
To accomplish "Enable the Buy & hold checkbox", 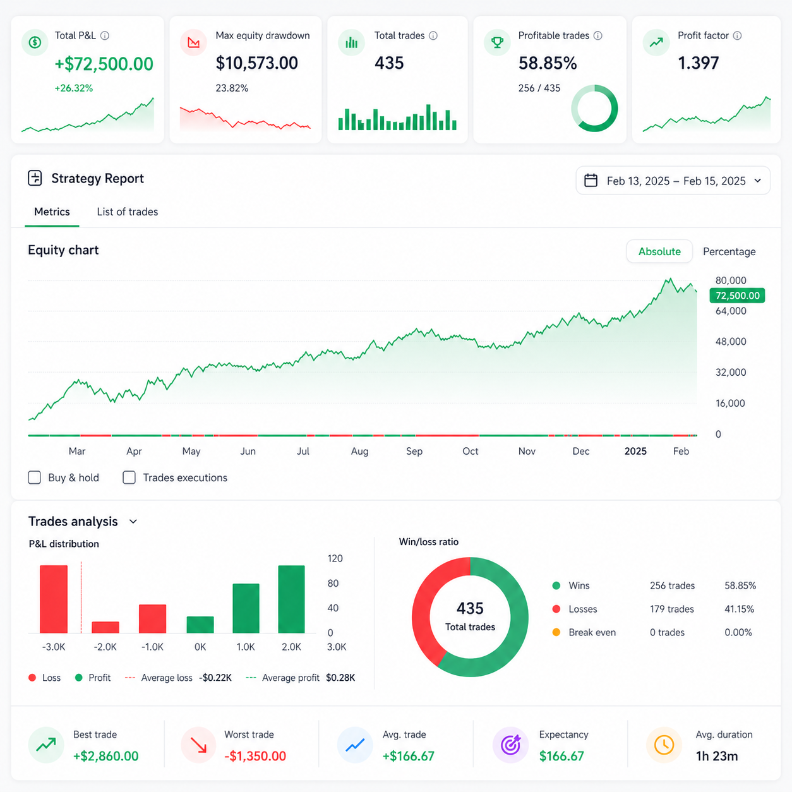I will (35, 477).
